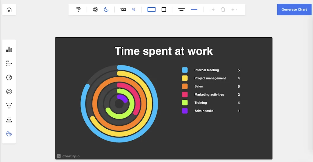The height and width of the screenshot is (162, 313).
Task: Show values as numbers 123
Action: tap(123, 9)
